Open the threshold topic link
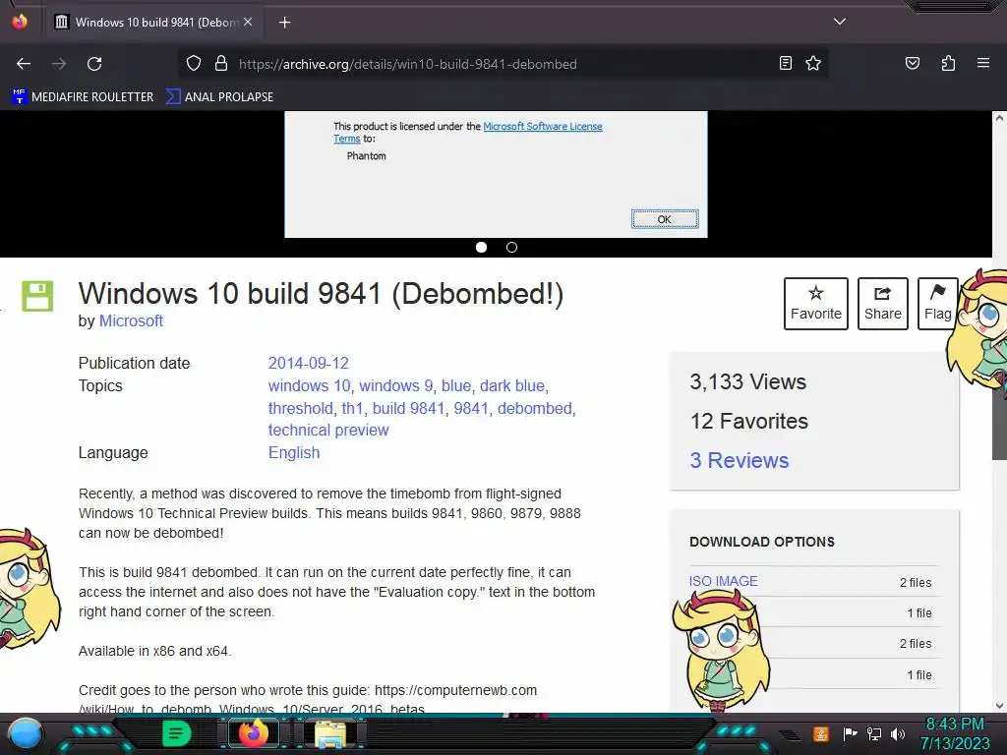The image size is (1007, 755). 300,408
